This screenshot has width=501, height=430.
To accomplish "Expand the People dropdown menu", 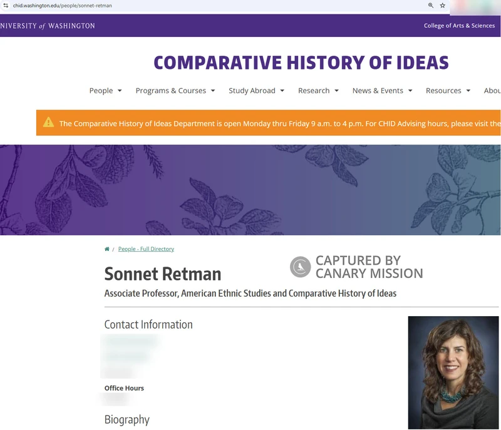I will point(105,91).
